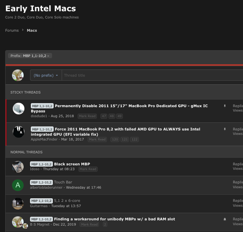Open AppleMacFinder's suit avatar
The image size is (243, 232).
(18, 132)
